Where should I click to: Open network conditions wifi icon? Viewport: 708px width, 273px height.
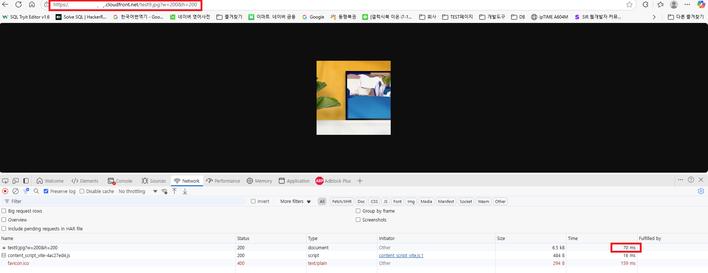[165, 192]
